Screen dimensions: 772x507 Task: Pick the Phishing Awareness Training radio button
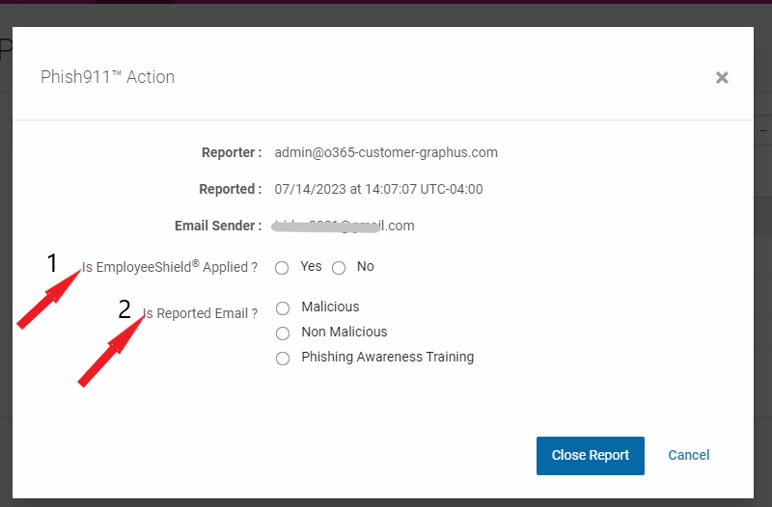(x=283, y=359)
